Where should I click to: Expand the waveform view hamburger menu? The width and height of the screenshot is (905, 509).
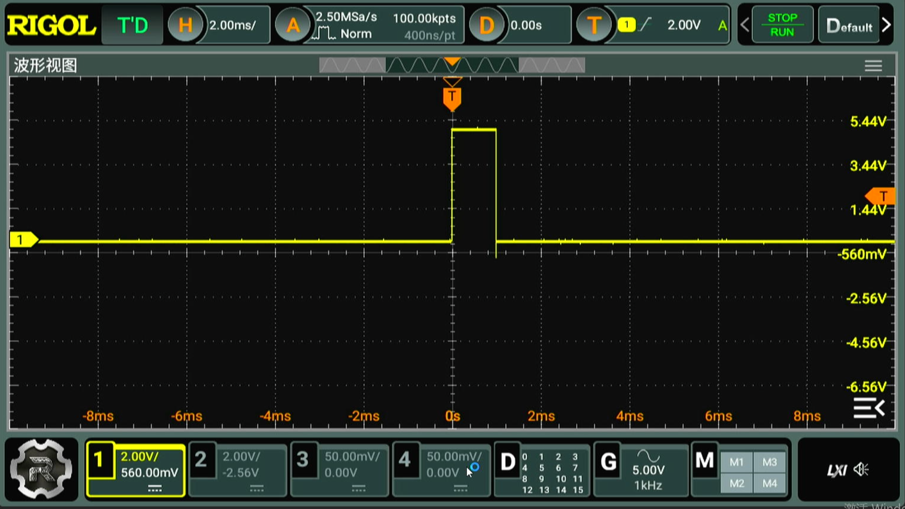873,66
